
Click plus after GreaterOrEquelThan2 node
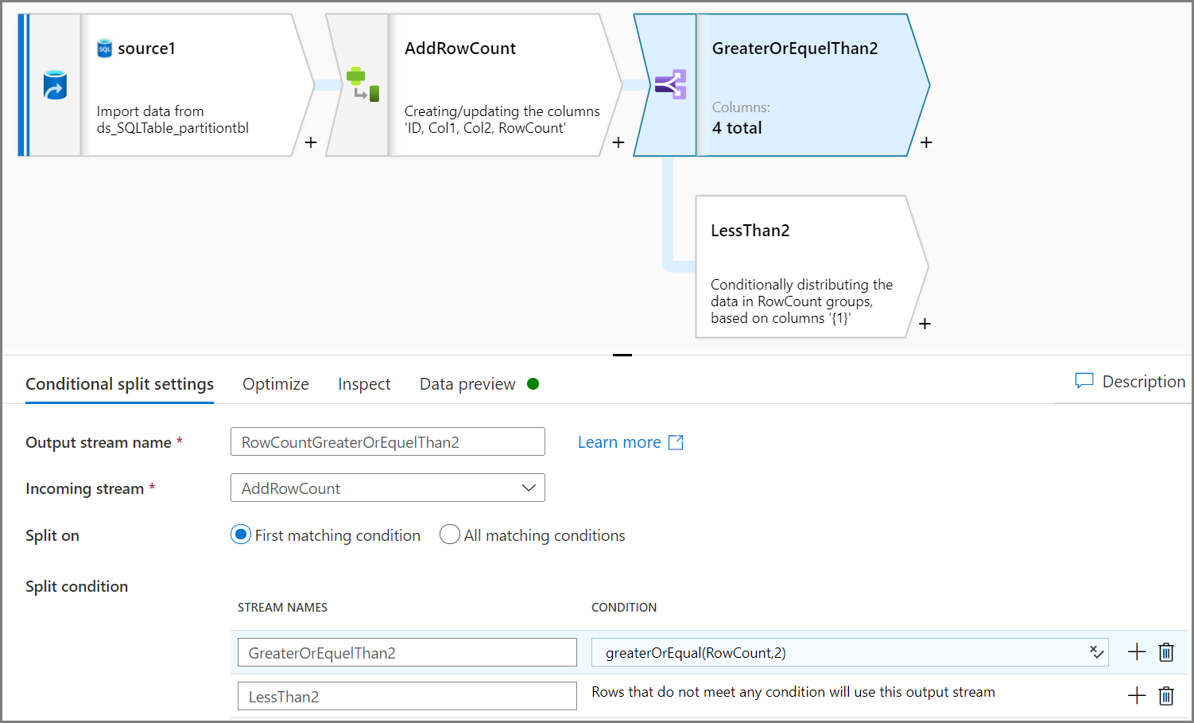click(926, 142)
